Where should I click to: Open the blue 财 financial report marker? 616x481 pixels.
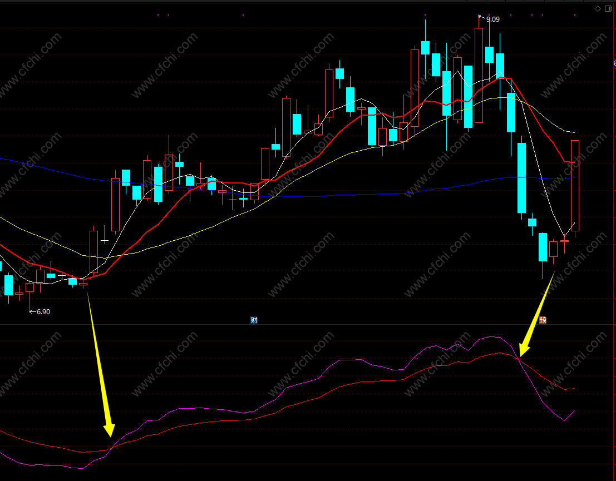click(x=254, y=320)
